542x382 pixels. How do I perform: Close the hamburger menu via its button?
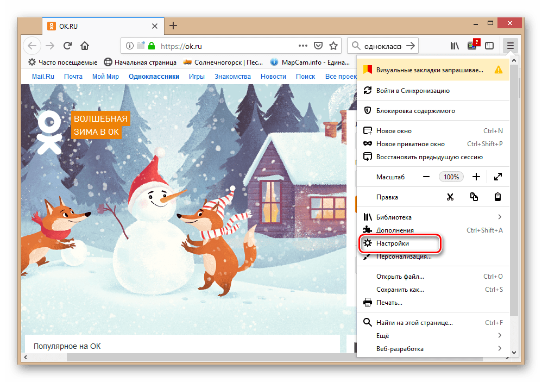pos(510,46)
